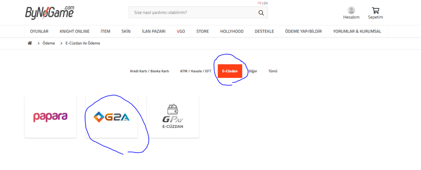Click the Ödeme breadcrumb link
421x170 pixels.
[x=49, y=43]
